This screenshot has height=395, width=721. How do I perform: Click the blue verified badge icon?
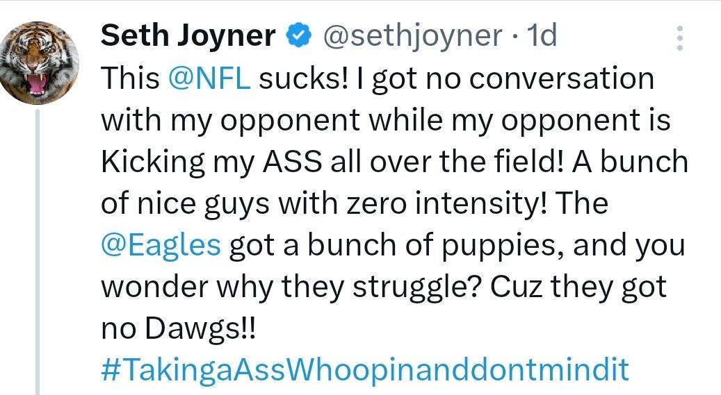coord(298,35)
